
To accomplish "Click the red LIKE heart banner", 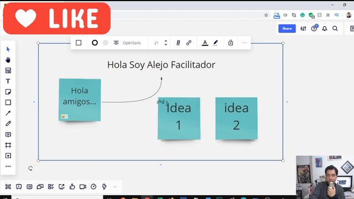I will (x=56, y=18).
